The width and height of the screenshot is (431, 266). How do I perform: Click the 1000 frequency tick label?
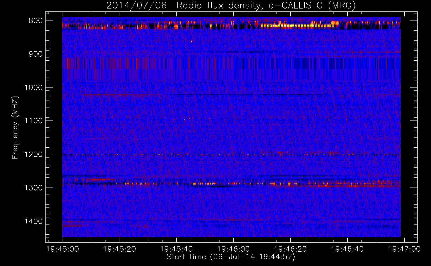33,88
